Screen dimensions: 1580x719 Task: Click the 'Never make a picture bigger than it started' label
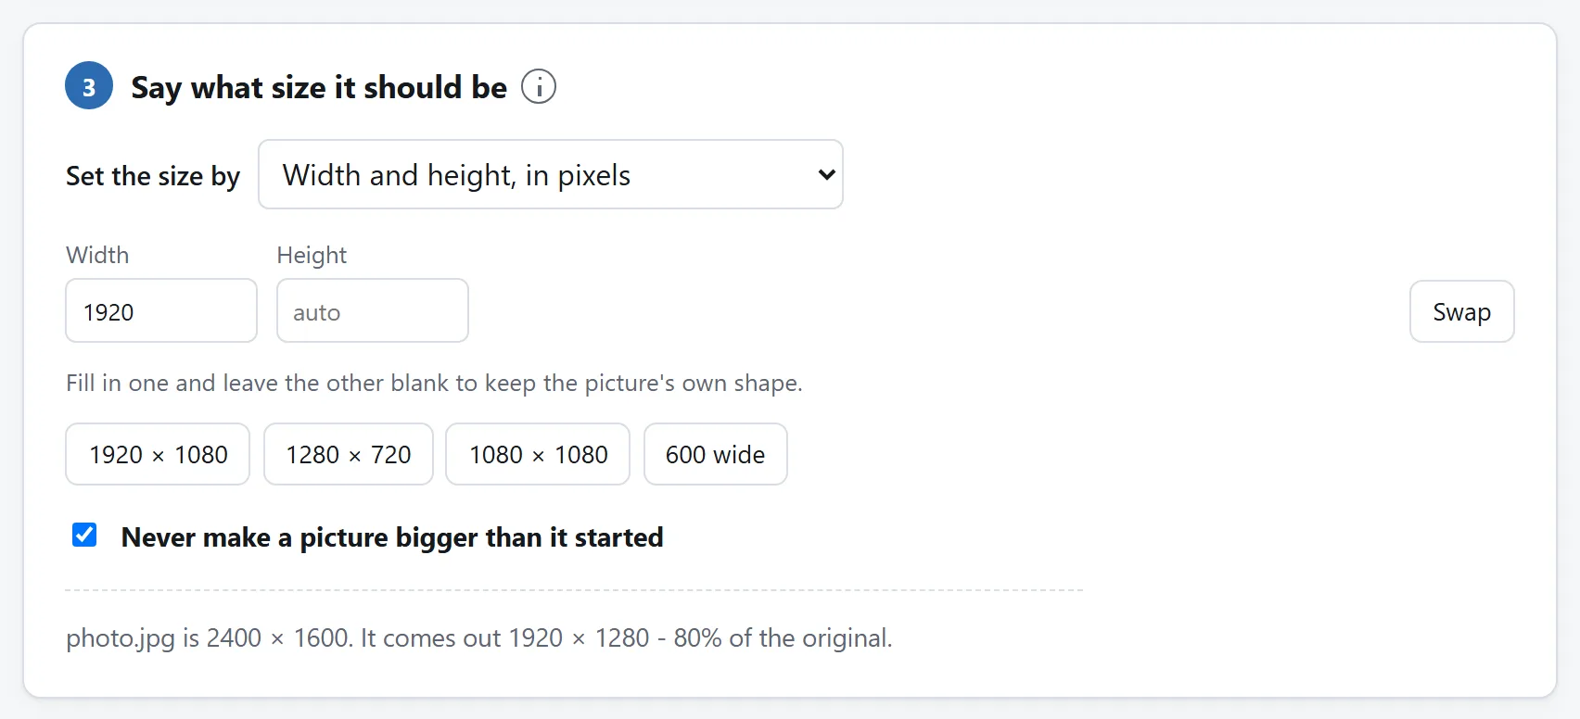pos(392,537)
